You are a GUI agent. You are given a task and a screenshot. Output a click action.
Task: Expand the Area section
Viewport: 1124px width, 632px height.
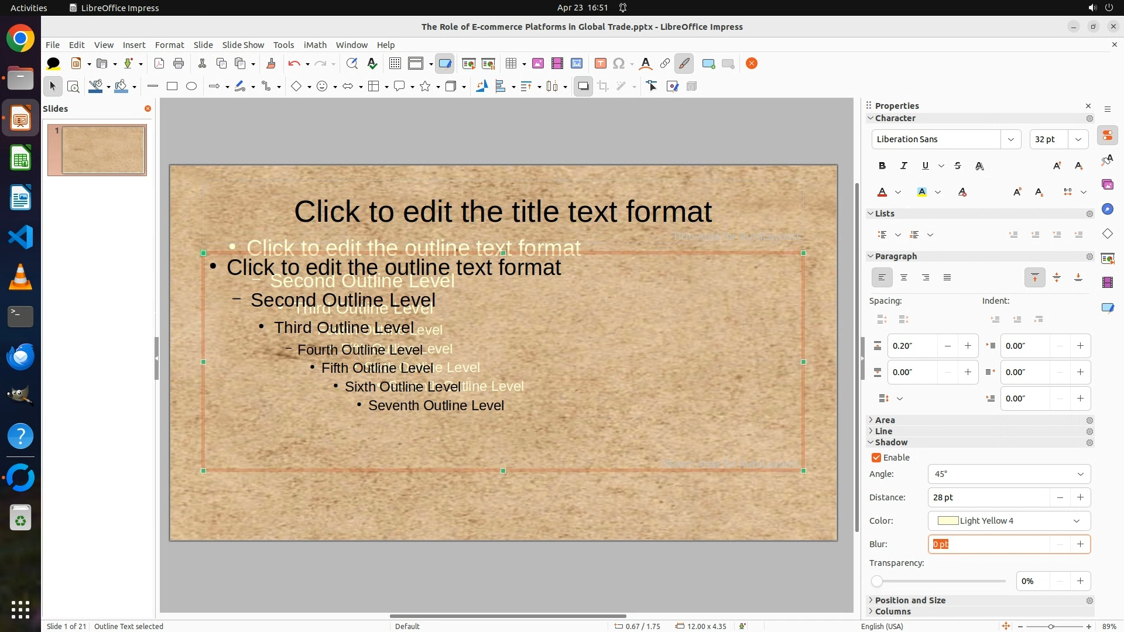885,420
